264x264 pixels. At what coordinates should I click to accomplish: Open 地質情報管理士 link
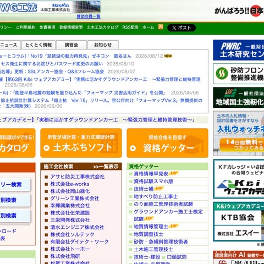[x=151, y=227]
